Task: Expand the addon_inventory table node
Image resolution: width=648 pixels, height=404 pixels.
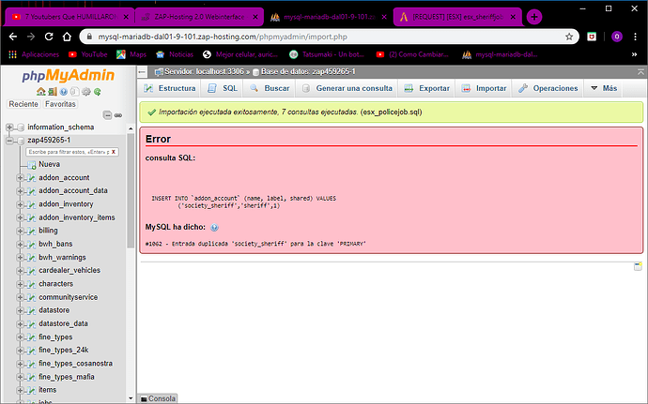Action: point(20,204)
